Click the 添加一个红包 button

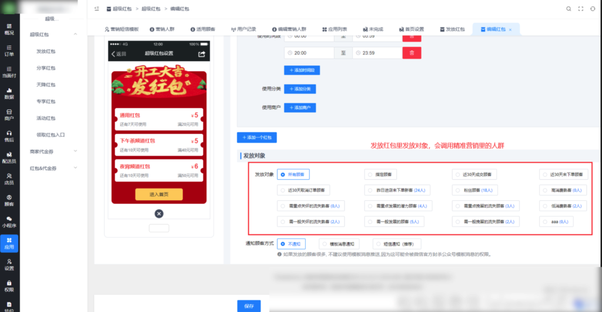257,137
